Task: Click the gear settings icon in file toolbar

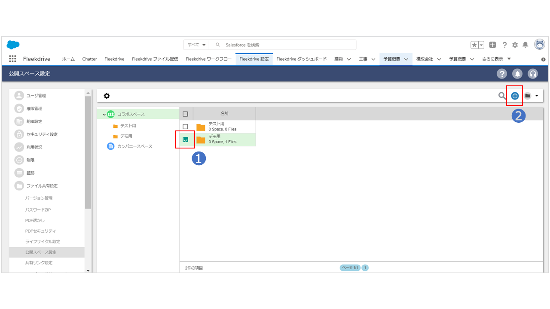Action: (107, 96)
